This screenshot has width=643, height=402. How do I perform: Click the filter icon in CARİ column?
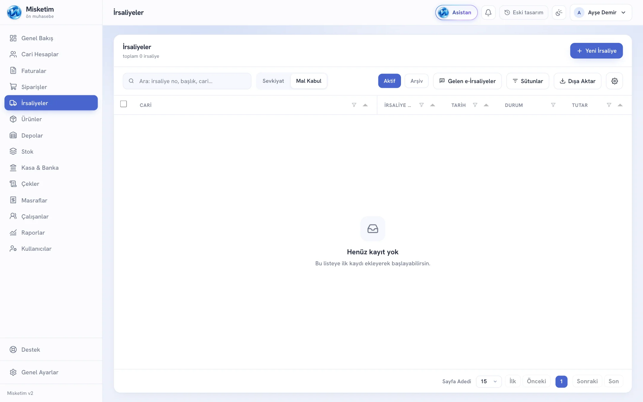pyautogui.click(x=354, y=105)
